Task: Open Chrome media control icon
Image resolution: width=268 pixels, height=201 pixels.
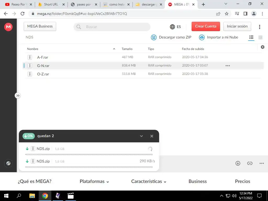Action: [x=237, y=14]
